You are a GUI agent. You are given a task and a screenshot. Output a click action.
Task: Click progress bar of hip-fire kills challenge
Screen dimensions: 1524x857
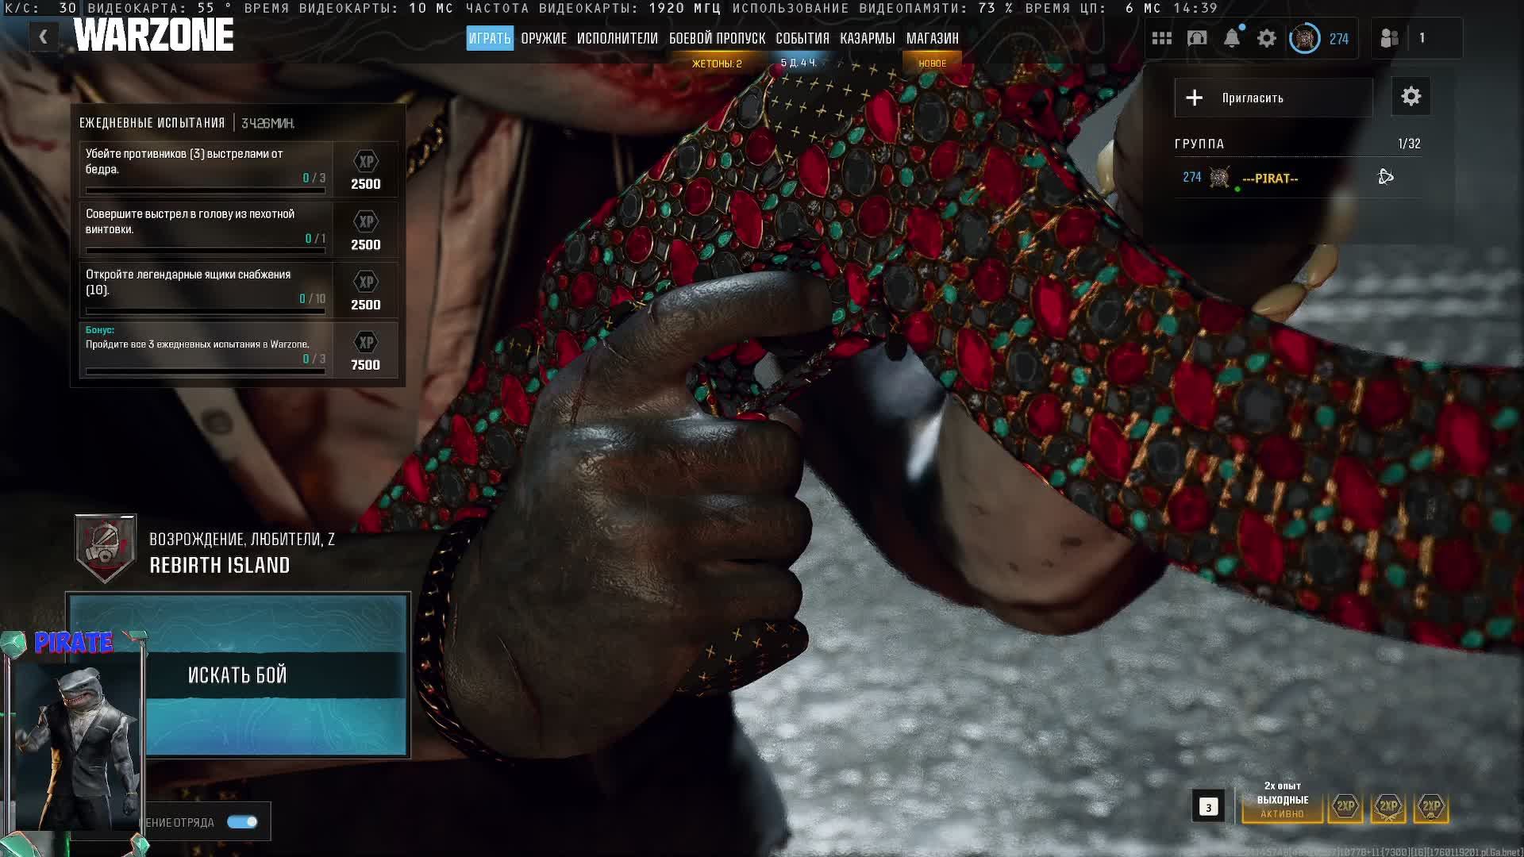coord(205,190)
